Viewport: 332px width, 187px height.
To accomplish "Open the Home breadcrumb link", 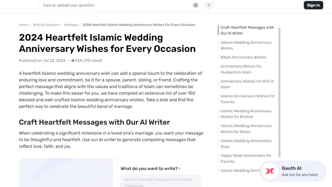I will point(23,25).
